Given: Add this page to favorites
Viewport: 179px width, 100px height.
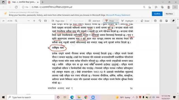Looking at the screenshot, I should pos(149,7).
